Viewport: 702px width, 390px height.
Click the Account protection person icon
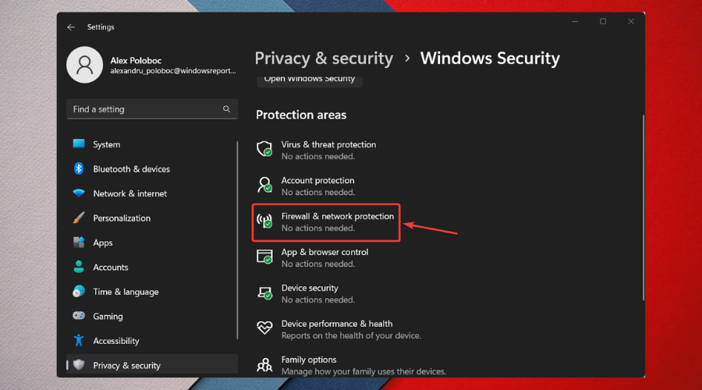[265, 185]
